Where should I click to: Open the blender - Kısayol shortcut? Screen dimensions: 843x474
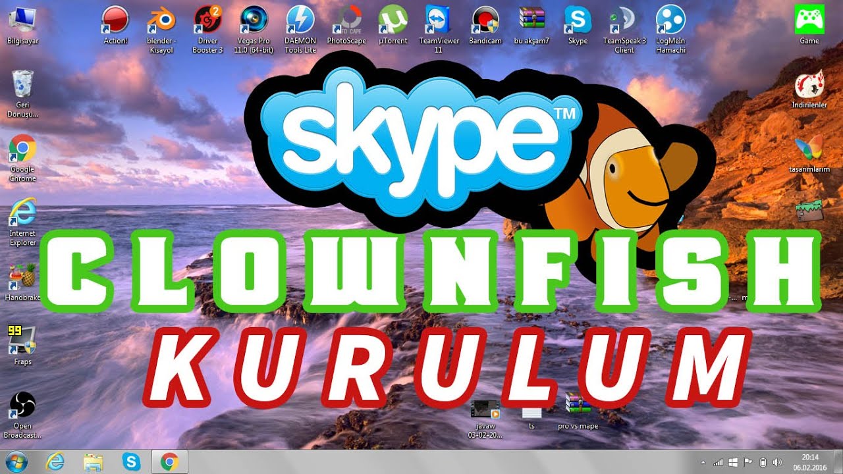tap(161, 29)
